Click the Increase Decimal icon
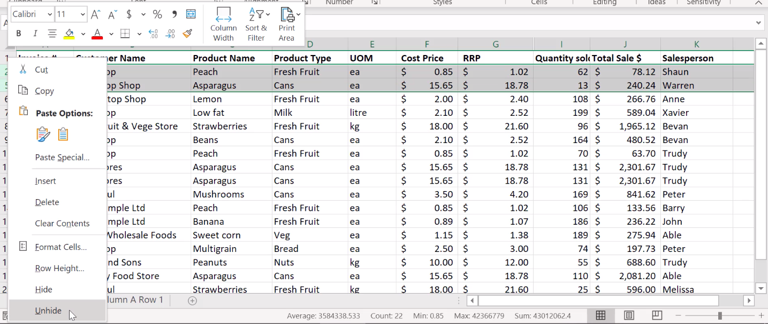768x324 pixels. coord(153,34)
